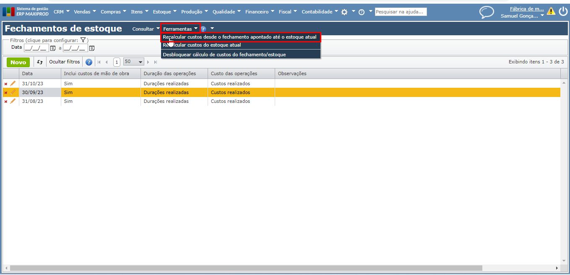Delete the 31/08/23 closing row

click(x=6, y=102)
